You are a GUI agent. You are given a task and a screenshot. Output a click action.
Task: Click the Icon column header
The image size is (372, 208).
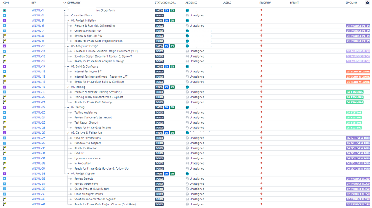(6, 3)
